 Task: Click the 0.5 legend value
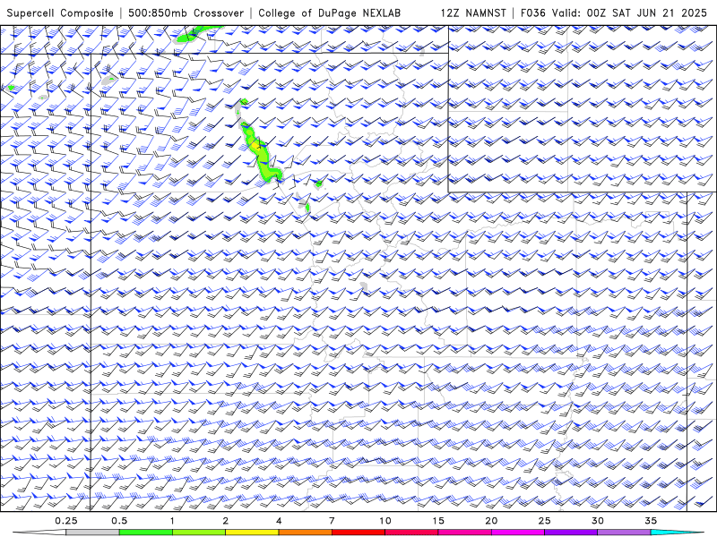click(x=119, y=521)
